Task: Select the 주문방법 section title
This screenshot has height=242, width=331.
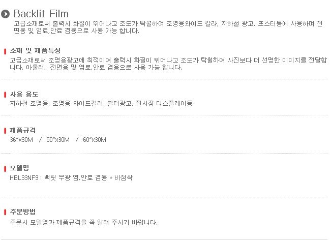Action: (23, 211)
